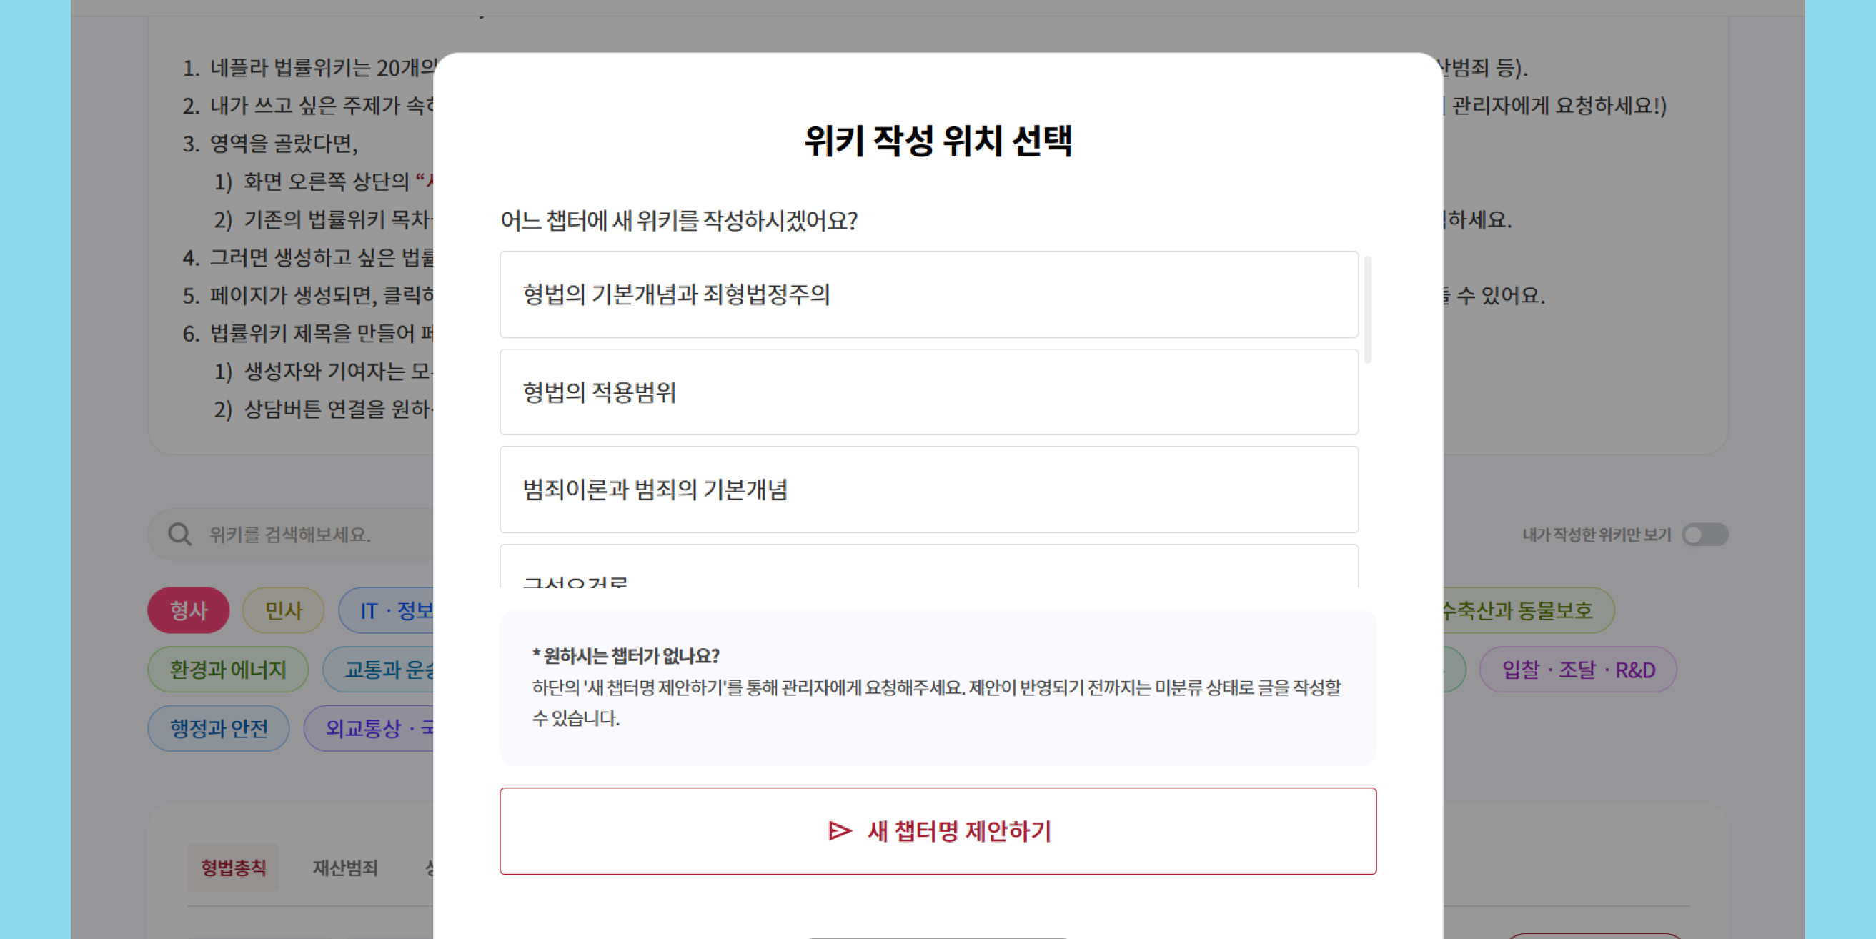The width and height of the screenshot is (1876, 939).
Task: Choose chapter 범죄이론과 범죄의 기본개념
Action: pyautogui.click(x=928, y=490)
